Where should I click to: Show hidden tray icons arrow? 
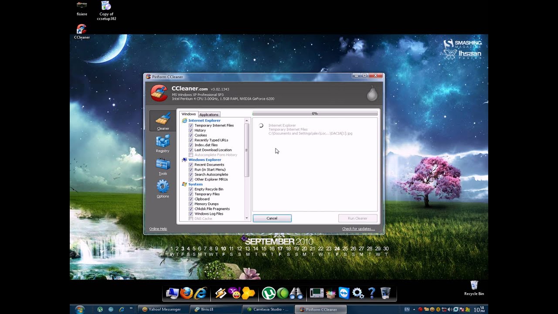[x=414, y=309]
